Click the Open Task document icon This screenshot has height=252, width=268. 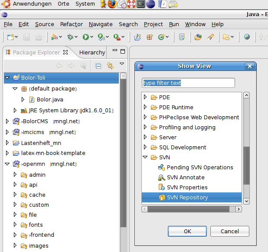pyautogui.click(x=182, y=37)
